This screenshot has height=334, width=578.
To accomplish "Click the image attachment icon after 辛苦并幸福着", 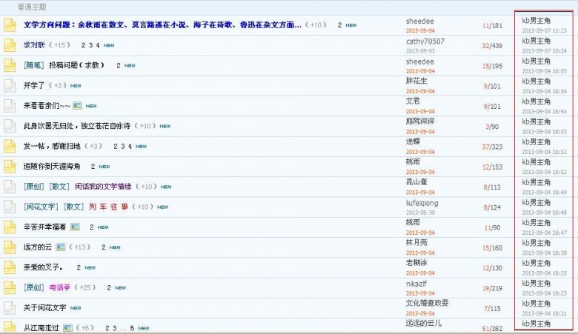I will (x=74, y=227).
